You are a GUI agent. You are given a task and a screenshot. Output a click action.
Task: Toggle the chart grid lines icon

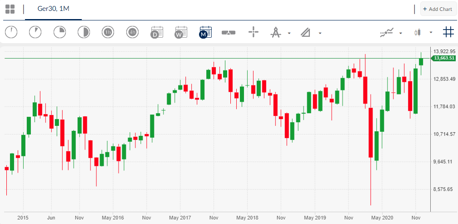[x=448, y=32]
